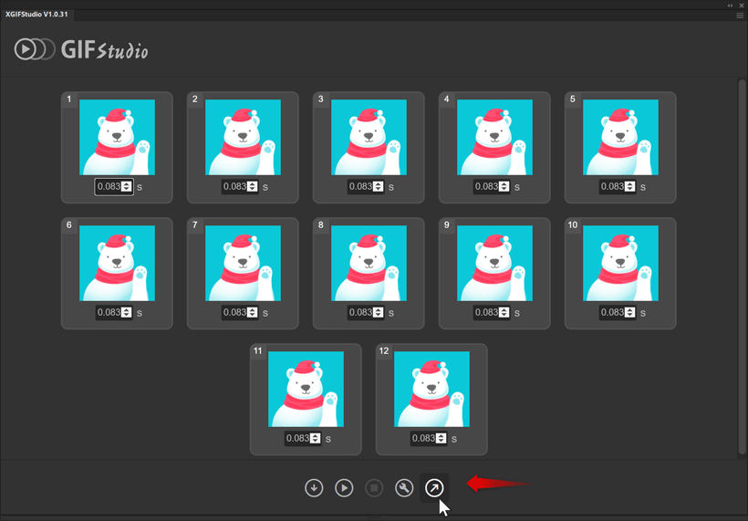The width and height of the screenshot is (748, 521).
Task: Click frame 11 duration field
Action: [x=303, y=439]
